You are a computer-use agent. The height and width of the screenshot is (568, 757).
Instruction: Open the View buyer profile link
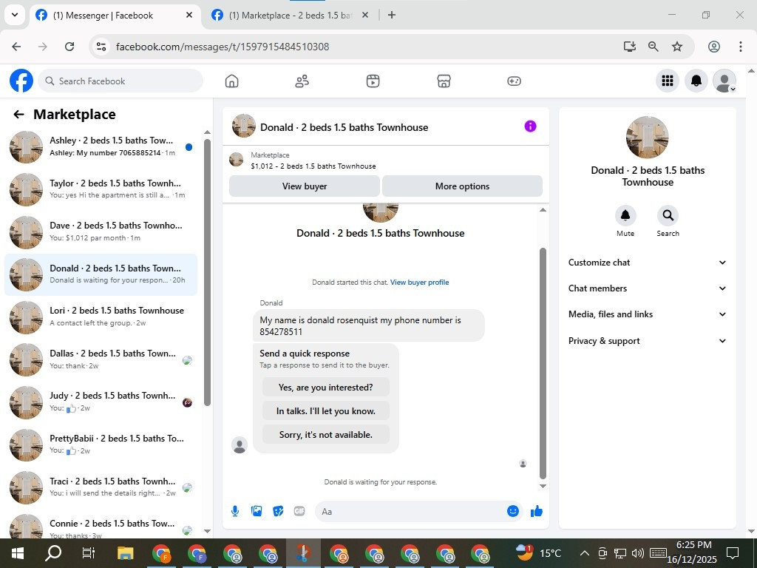point(420,282)
